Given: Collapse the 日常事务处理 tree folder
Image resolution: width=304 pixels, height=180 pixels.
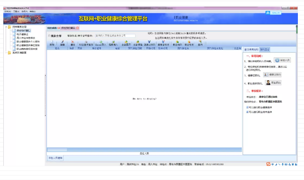Looking at the screenshot, I should pyautogui.click(x=6, y=27).
